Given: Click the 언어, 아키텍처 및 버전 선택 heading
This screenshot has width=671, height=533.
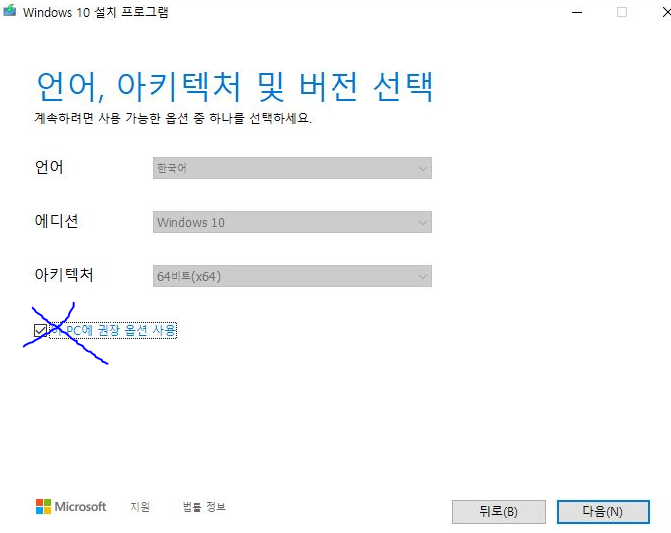Looking at the screenshot, I should [x=235, y=86].
